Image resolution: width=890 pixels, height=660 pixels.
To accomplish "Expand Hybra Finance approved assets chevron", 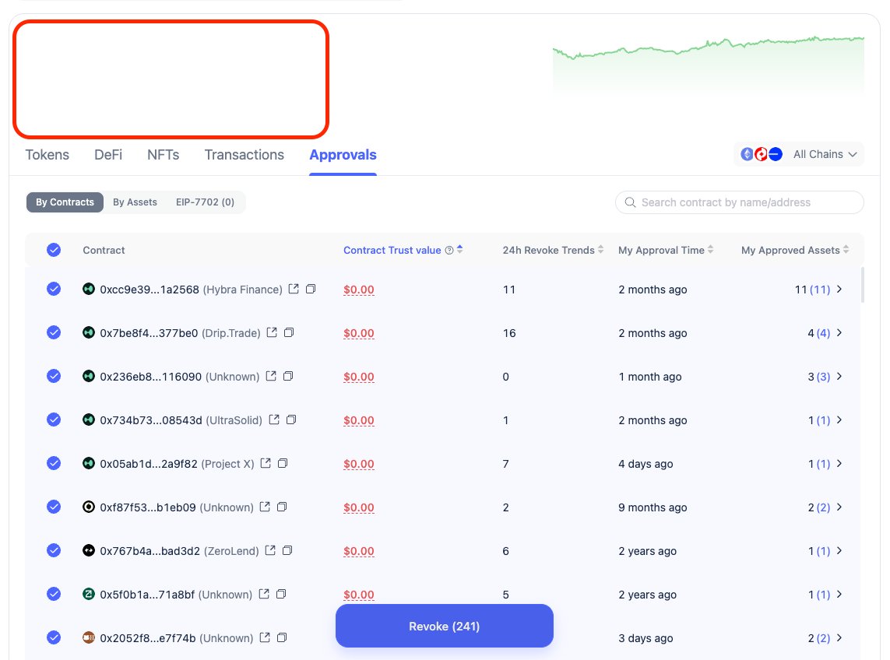I will [x=839, y=289].
